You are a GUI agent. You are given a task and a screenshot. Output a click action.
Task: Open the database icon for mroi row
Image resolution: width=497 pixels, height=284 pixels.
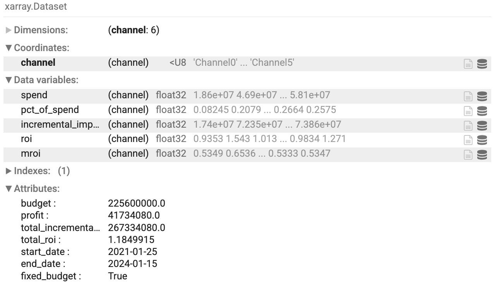[x=482, y=154]
